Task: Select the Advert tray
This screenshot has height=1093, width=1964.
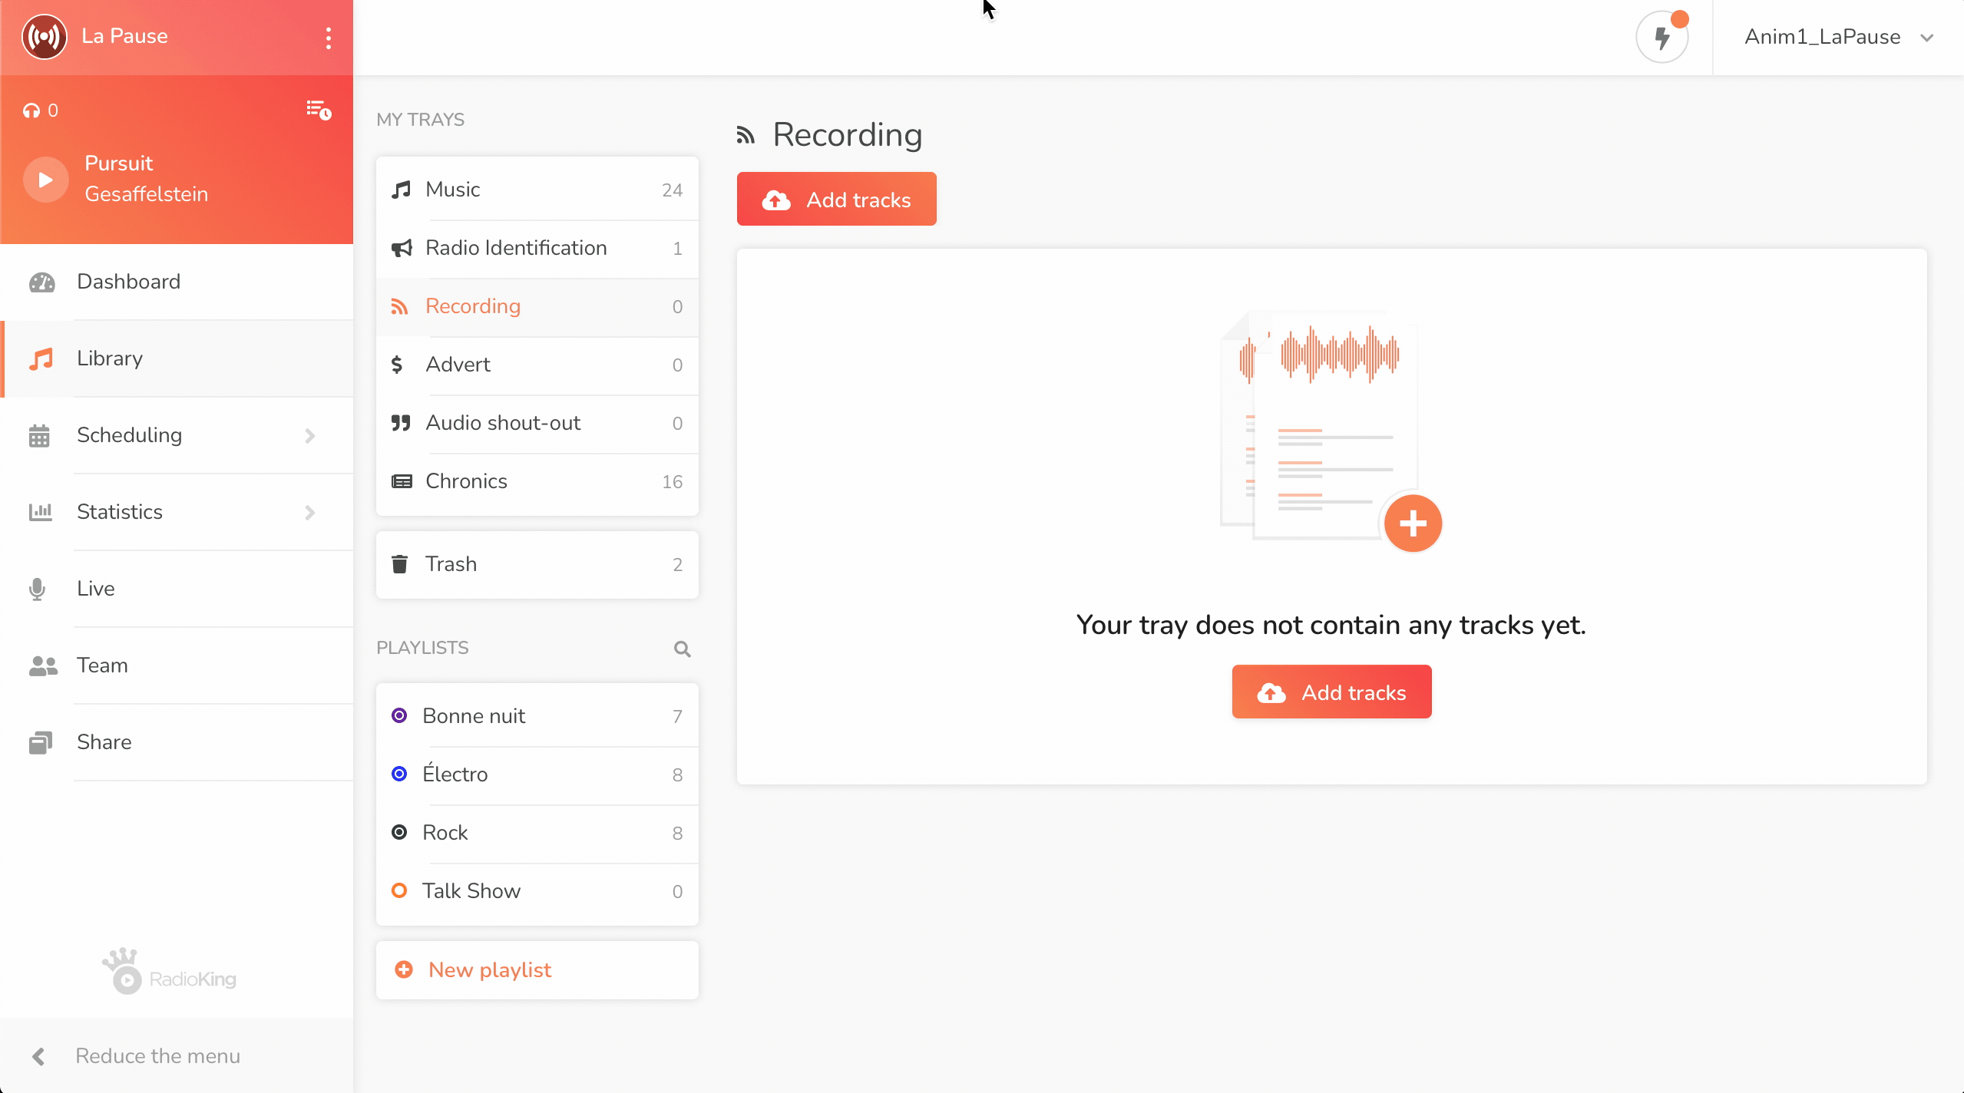Action: pyautogui.click(x=537, y=365)
